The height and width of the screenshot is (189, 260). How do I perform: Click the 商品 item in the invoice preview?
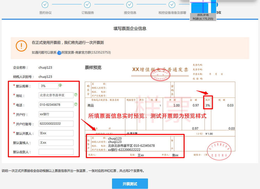coord(91,106)
